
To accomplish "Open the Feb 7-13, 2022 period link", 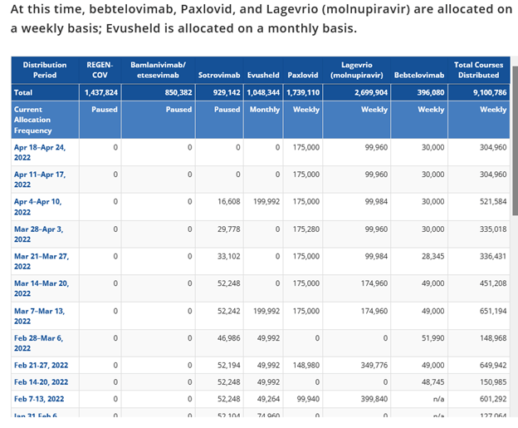I will tap(40, 398).
